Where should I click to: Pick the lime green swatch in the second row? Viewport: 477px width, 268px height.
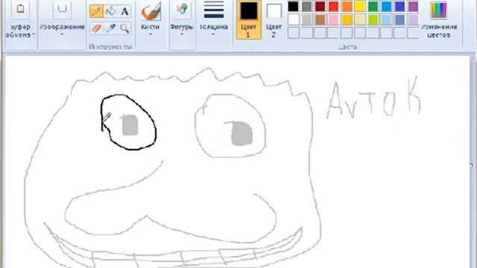click(x=373, y=20)
